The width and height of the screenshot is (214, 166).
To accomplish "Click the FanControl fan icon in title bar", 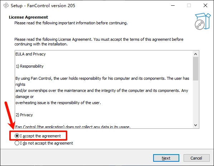I will [x=6, y=6].
